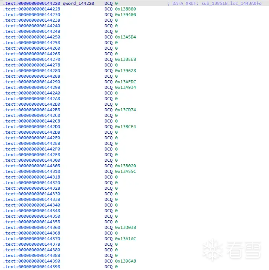Select the qword_144220 label
The width and height of the screenshot is (269, 270).
pos(78,3)
